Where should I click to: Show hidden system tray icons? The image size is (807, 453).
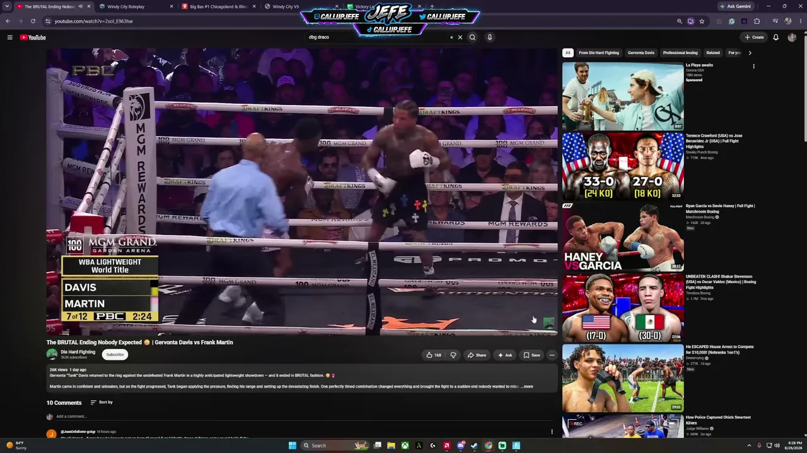click(x=749, y=445)
